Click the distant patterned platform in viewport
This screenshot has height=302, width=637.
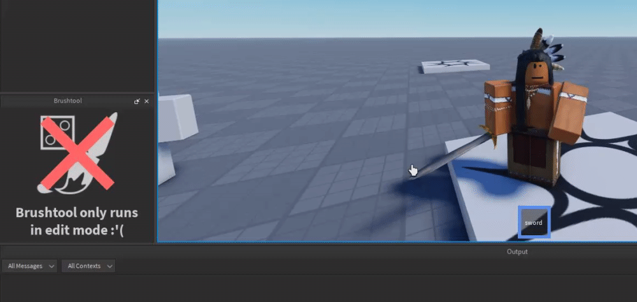[x=455, y=66]
